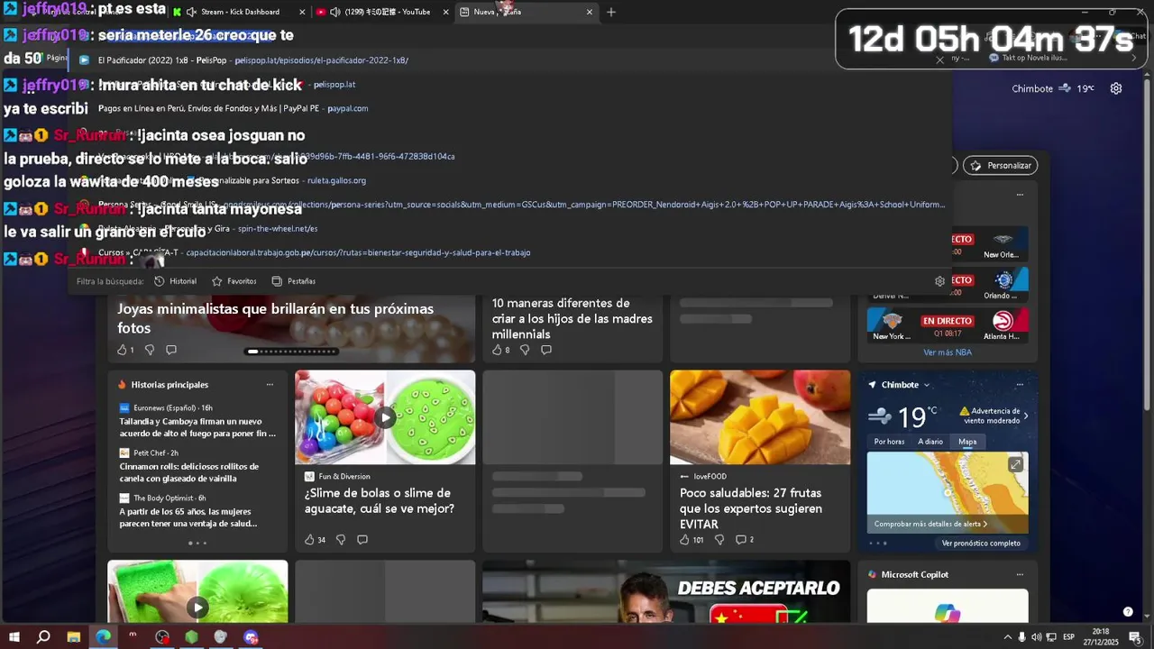Screen dimensions: 1154x649
Task: Open more options for Historias principales card
Action: pos(270,385)
